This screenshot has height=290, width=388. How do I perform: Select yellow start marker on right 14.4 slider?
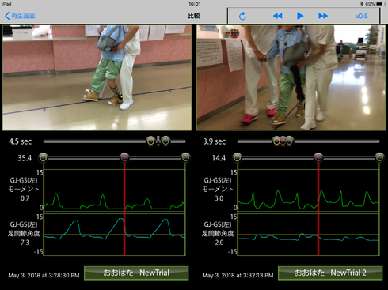[237, 158]
